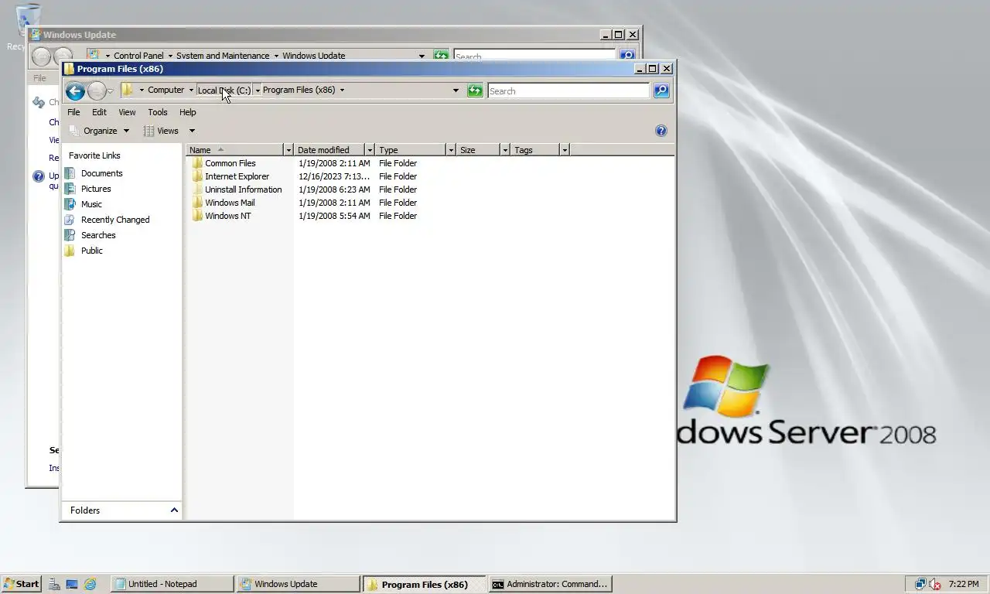Image resolution: width=990 pixels, height=594 pixels.
Task: Open the Tools menu
Action: 158,112
